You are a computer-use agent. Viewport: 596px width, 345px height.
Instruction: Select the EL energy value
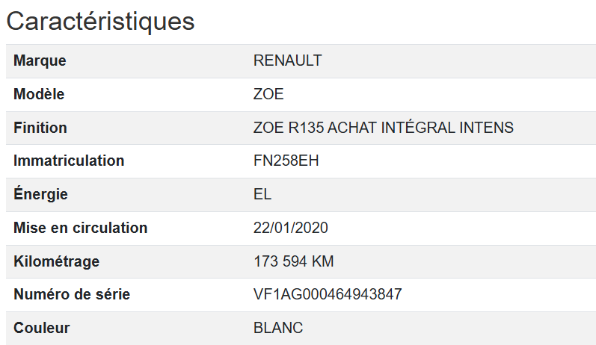tap(262, 194)
